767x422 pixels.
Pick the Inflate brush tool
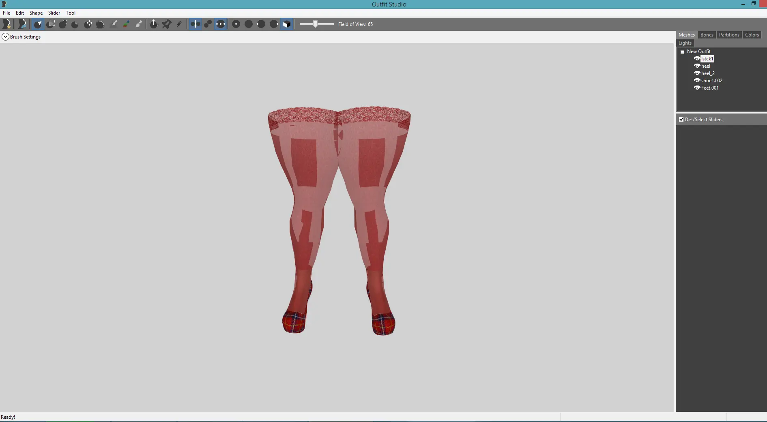click(63, 24)
